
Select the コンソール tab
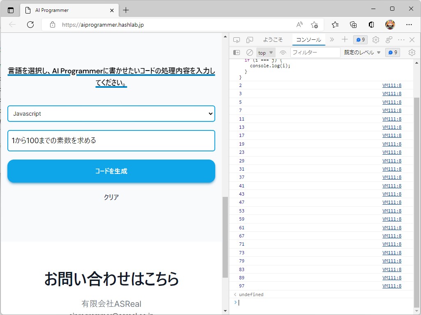pos(308,40)
